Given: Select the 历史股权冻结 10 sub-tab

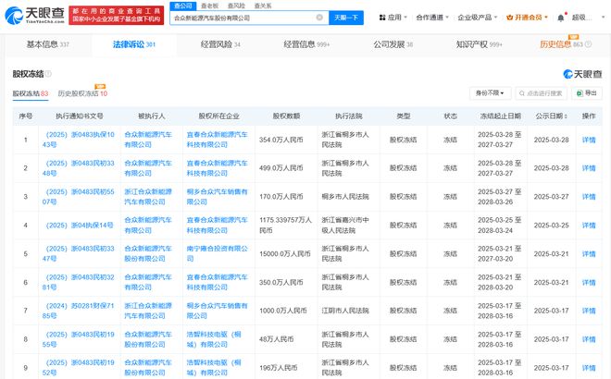Looking at the screenshot, I should (82, 93).
